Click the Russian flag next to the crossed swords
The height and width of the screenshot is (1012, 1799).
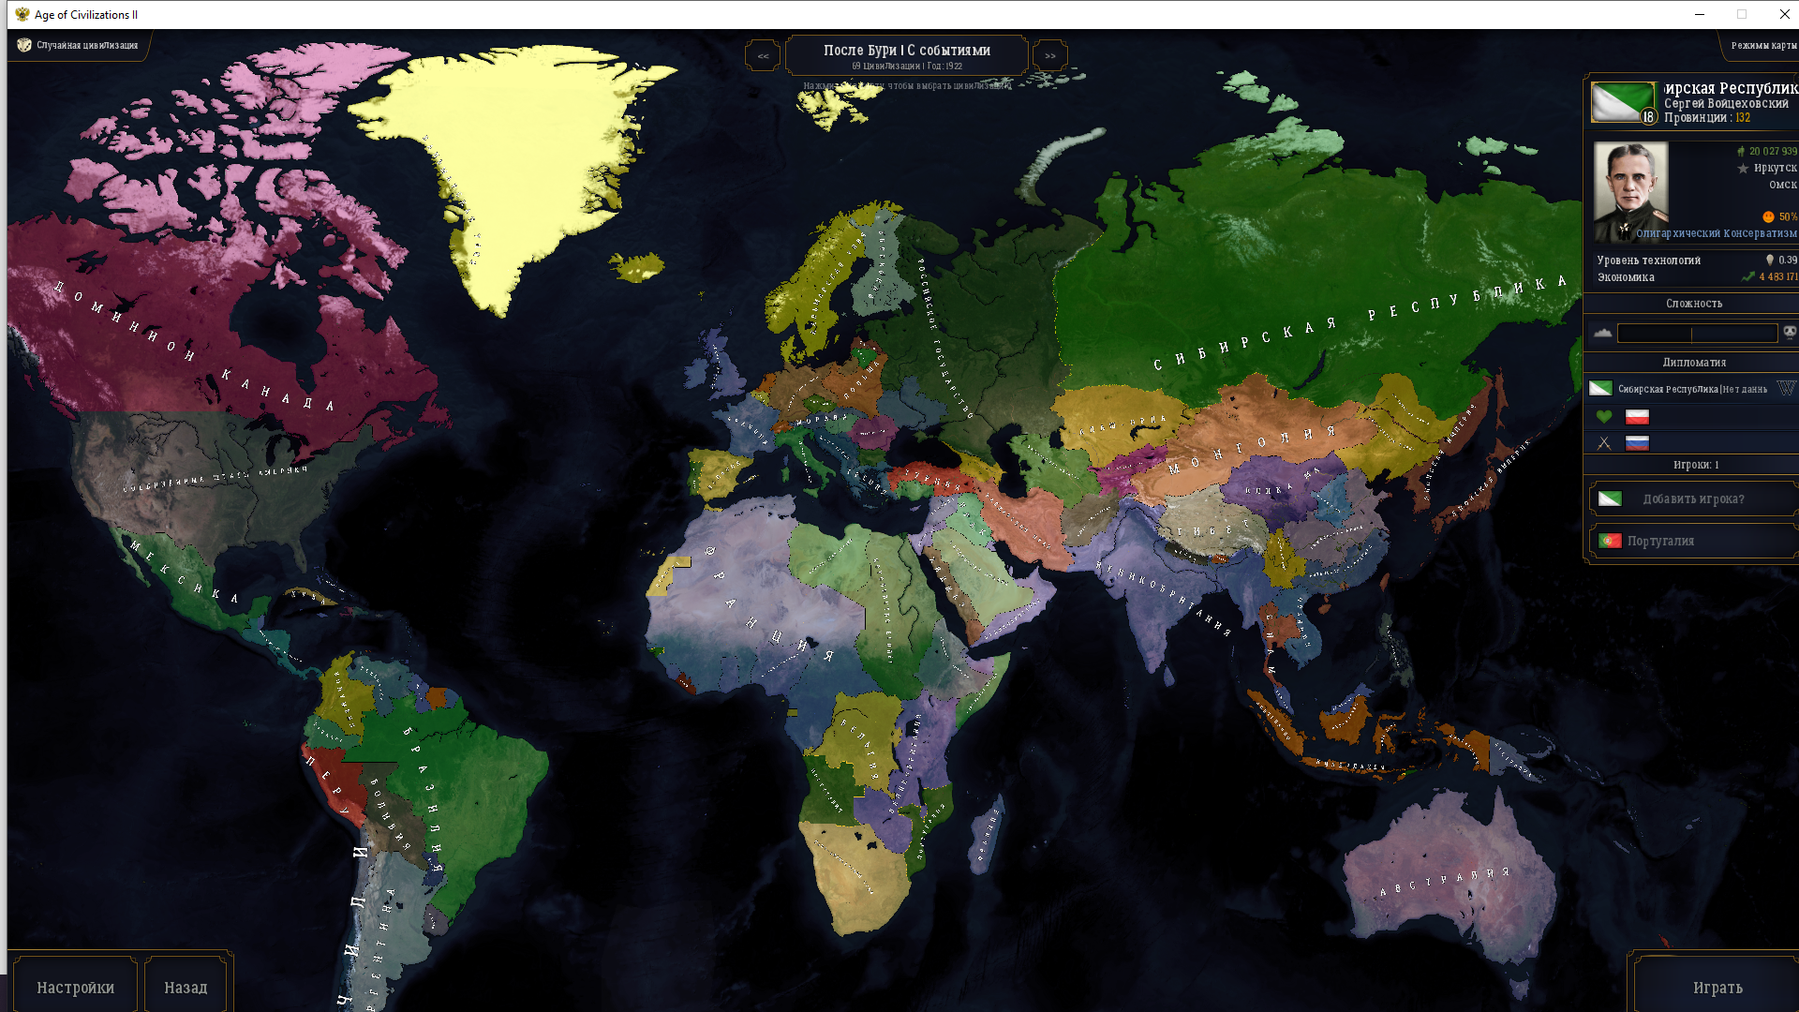(1637, 443)
